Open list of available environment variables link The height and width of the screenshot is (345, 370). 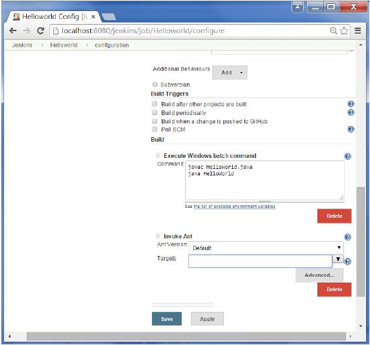coord(234,206)
